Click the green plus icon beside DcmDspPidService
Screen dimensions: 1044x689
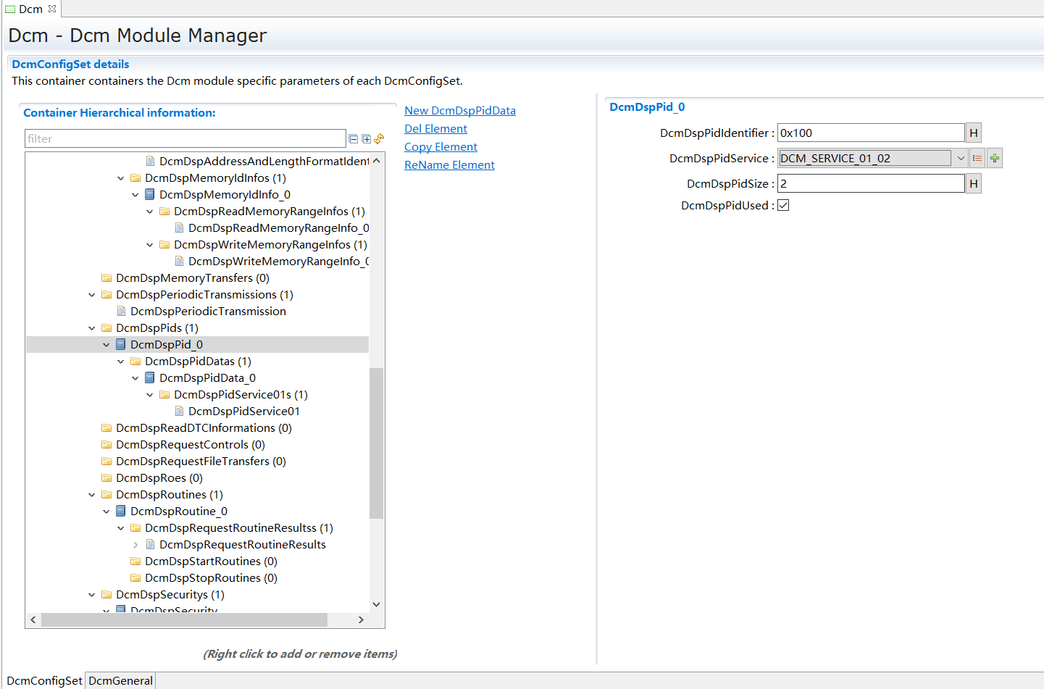pos(995,159)
